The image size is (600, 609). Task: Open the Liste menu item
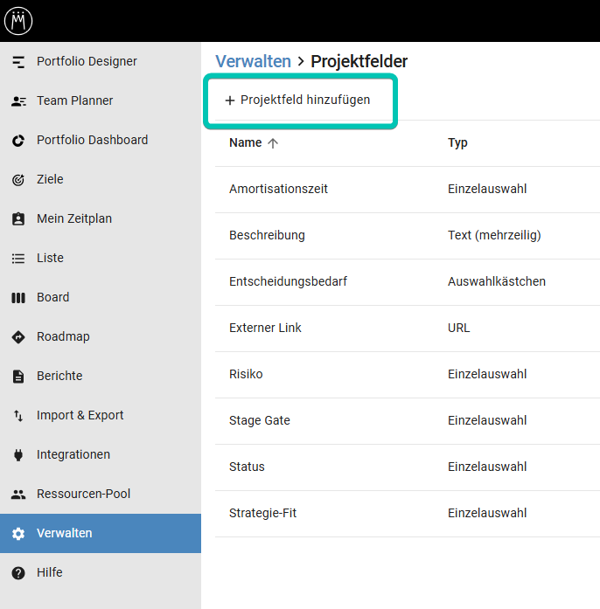click(50, 259)
